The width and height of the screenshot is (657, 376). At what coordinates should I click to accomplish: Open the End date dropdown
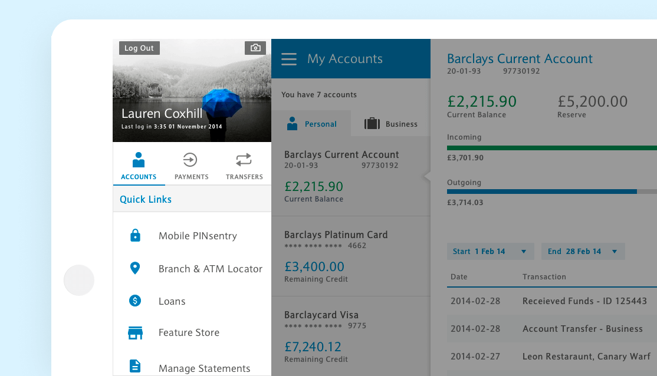coord(583,252)
